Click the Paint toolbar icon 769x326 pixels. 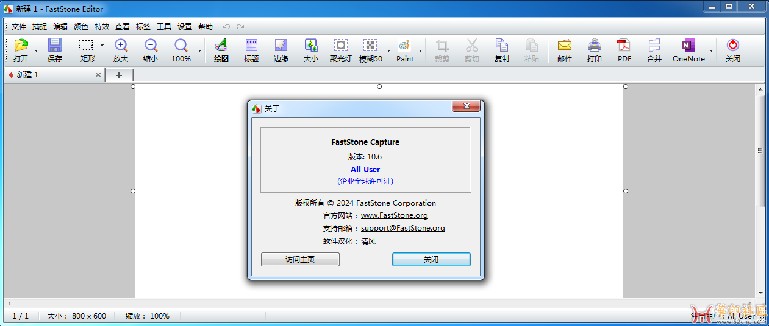click(x=404, y=45)
